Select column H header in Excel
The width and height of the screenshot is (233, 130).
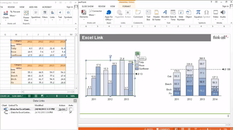(16, 35)
